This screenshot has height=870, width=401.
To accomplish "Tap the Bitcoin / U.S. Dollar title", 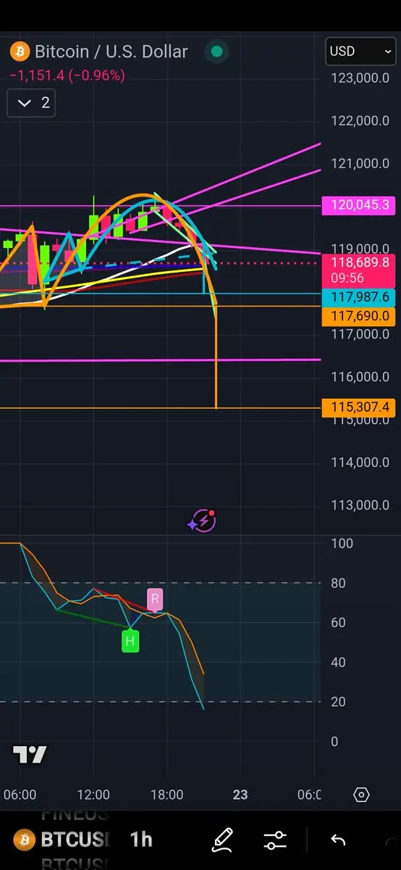I will (111, 52).
